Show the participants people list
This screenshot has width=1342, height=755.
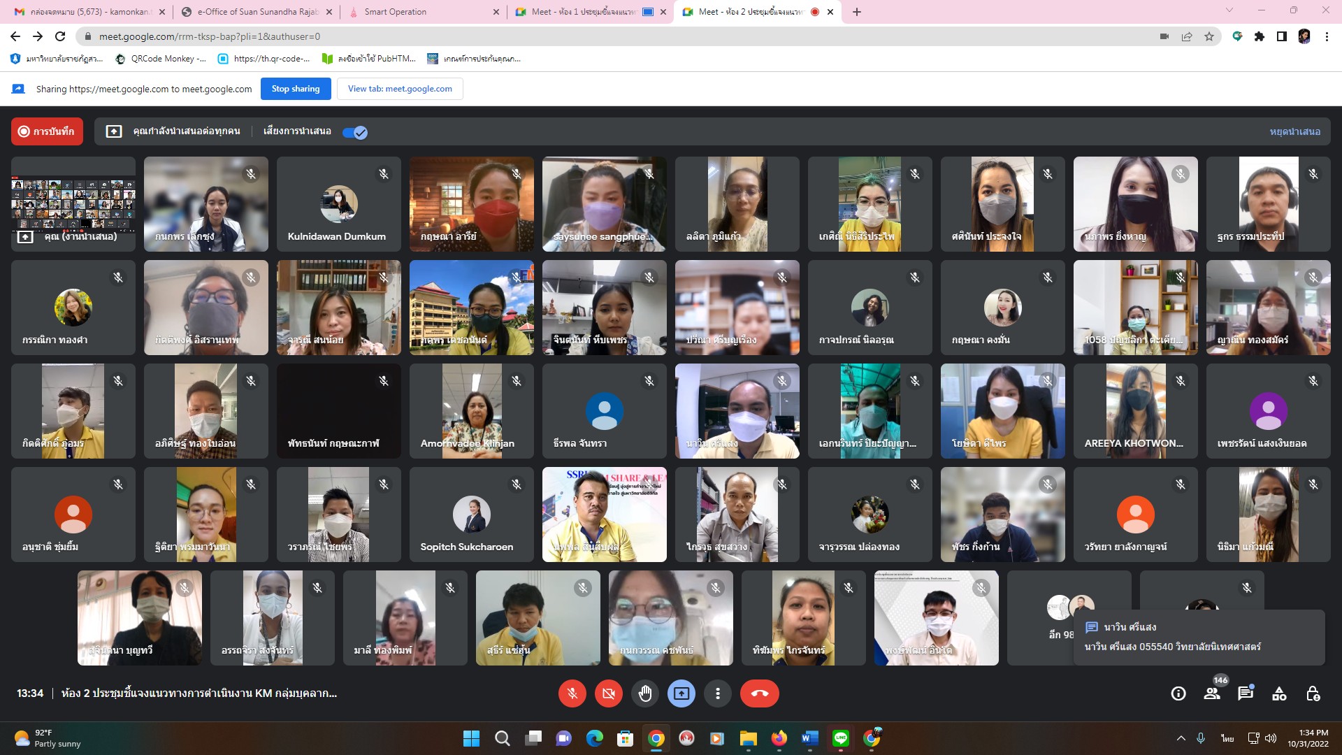[x=1211, y=693]
